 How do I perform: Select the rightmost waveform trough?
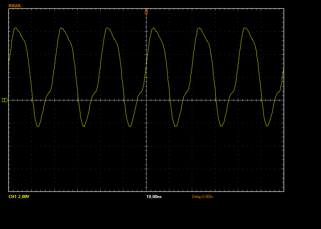[267, 126]
